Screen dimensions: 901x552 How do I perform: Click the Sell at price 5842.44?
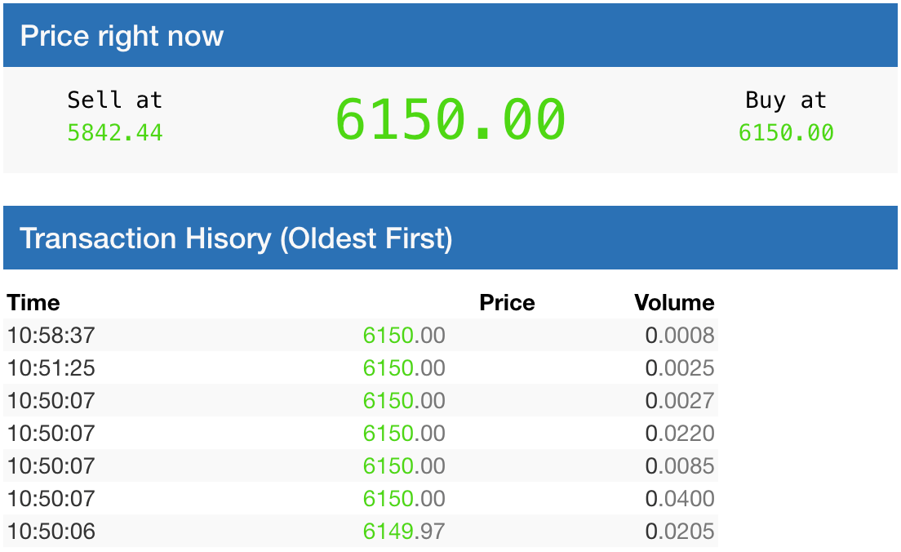(115, 133)
